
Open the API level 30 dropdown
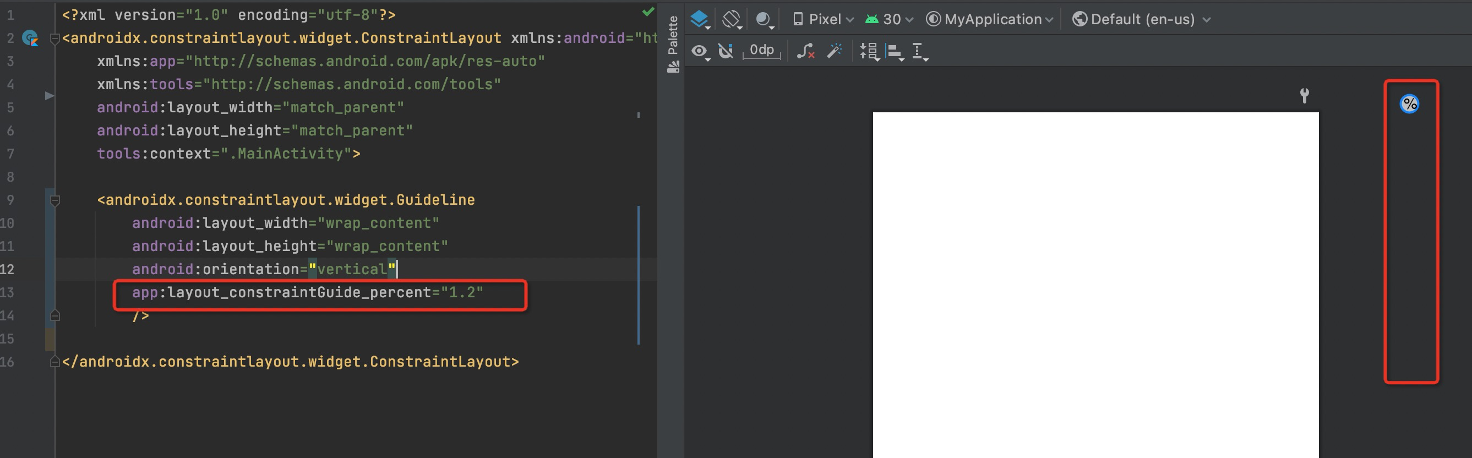pyautogui.click(x=889, y=19)
